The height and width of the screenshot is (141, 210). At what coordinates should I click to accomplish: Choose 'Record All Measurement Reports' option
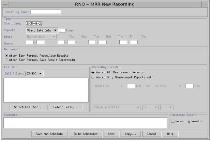(93, 72)
